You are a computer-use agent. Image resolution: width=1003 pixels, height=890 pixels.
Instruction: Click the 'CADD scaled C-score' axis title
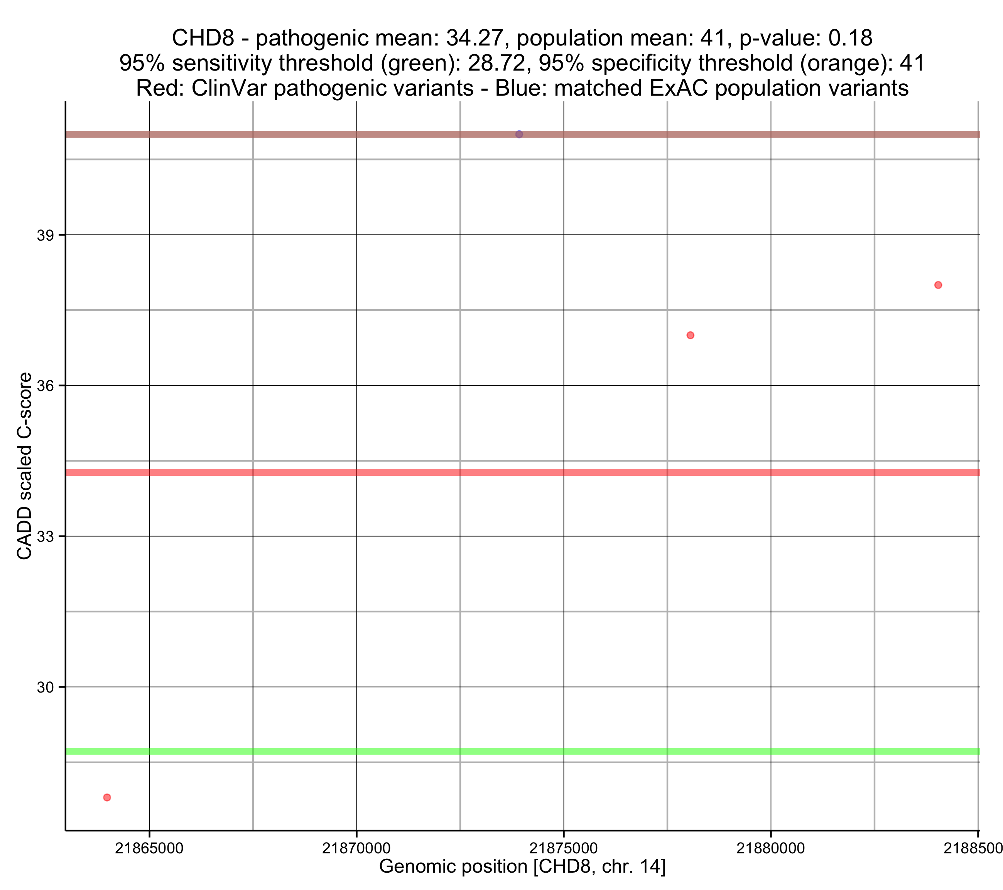pyautogui.click(x=25, y=466)
